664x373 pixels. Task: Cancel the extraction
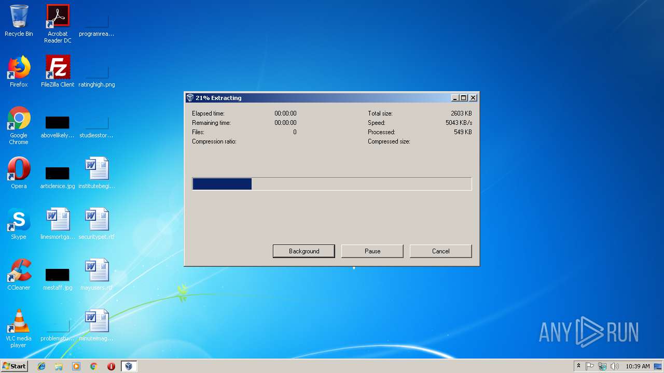pos(441,251)
